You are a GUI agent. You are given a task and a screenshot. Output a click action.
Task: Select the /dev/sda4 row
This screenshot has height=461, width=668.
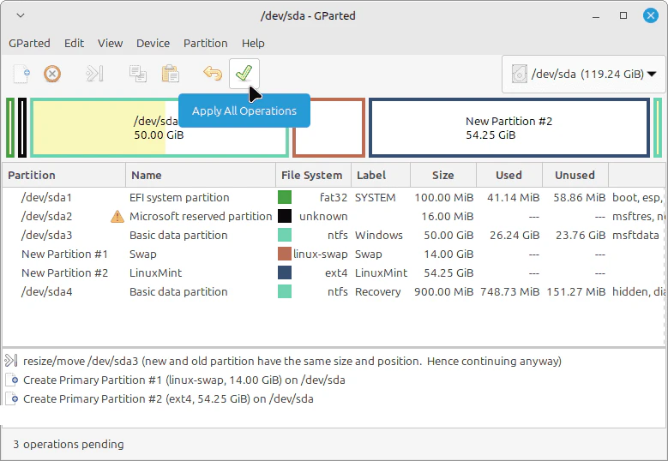(x=334, y=291)
